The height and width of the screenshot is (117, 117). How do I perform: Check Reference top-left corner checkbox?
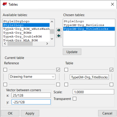5,70
